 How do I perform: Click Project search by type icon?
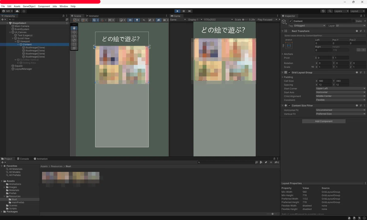pyautogui.click(x=261, y=162)
